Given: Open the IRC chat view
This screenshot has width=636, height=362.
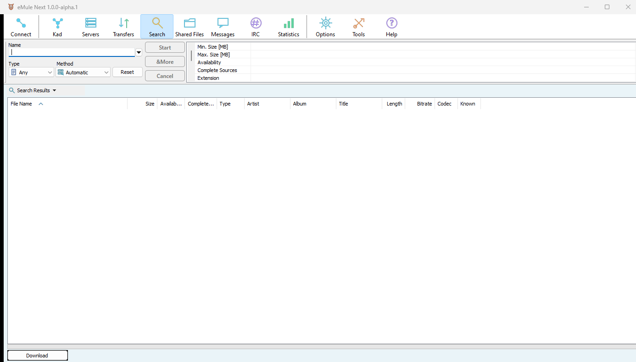Looking at the screenshot, I should coord(256,27).
